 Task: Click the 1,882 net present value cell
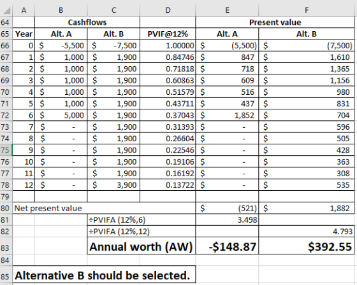coord(307,208)
